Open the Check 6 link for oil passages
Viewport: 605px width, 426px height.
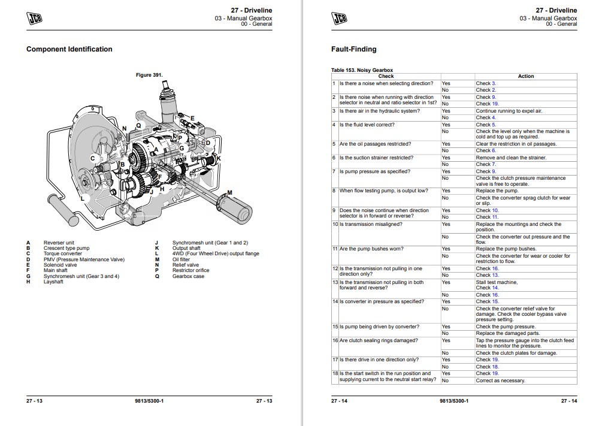(x=486, y=150)
